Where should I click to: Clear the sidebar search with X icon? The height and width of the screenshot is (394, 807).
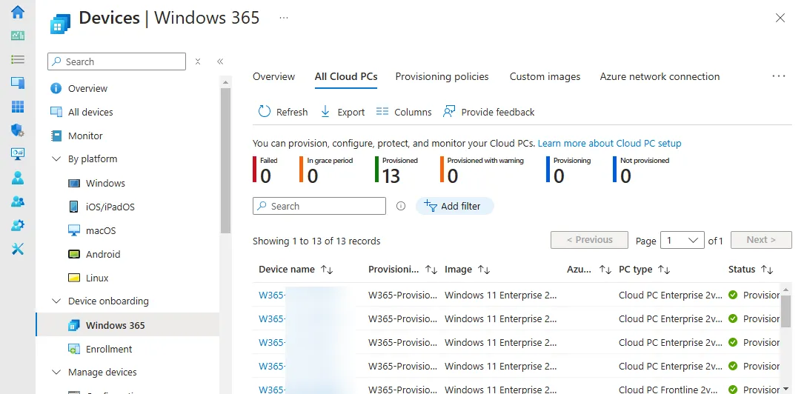198,61
